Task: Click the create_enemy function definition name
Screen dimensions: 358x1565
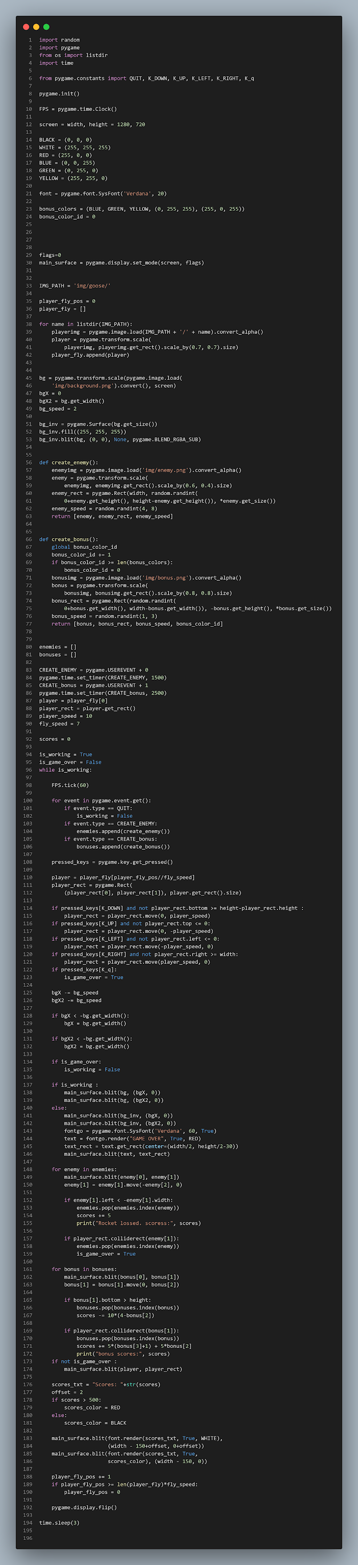Action: 71,462
